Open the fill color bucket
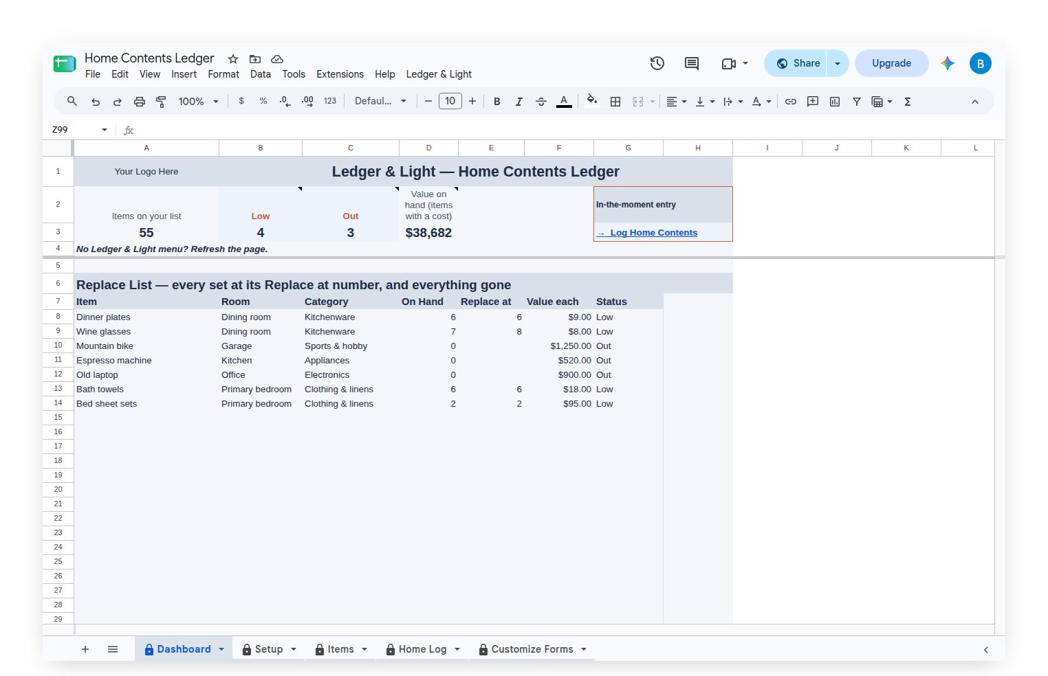This screenshot has width=1048, height=676. point(591,101)
